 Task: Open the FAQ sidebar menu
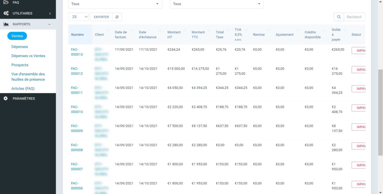(28, 3)
